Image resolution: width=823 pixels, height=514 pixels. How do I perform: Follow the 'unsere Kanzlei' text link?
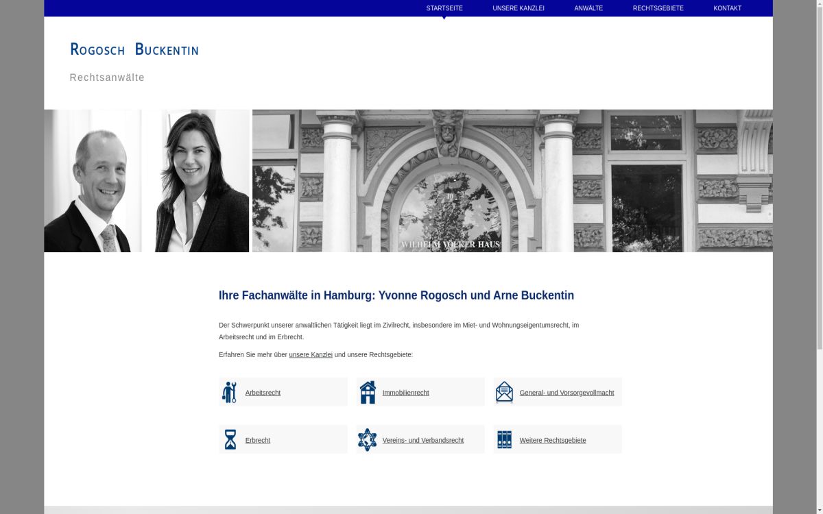coord(311,355)
